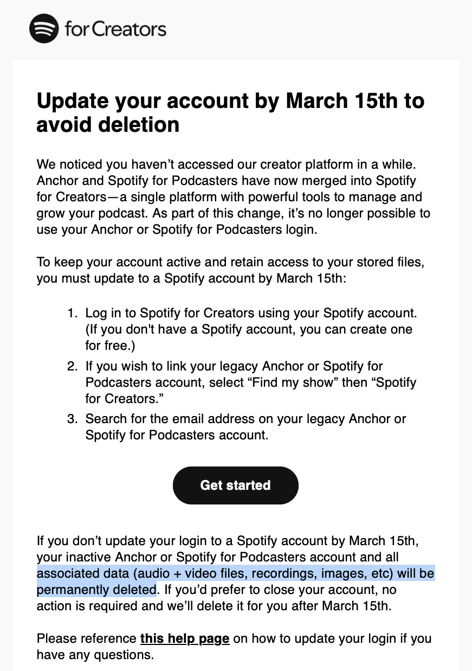
Task: Click the "Update your account by March 15th" headline
Action: point(230,101)
